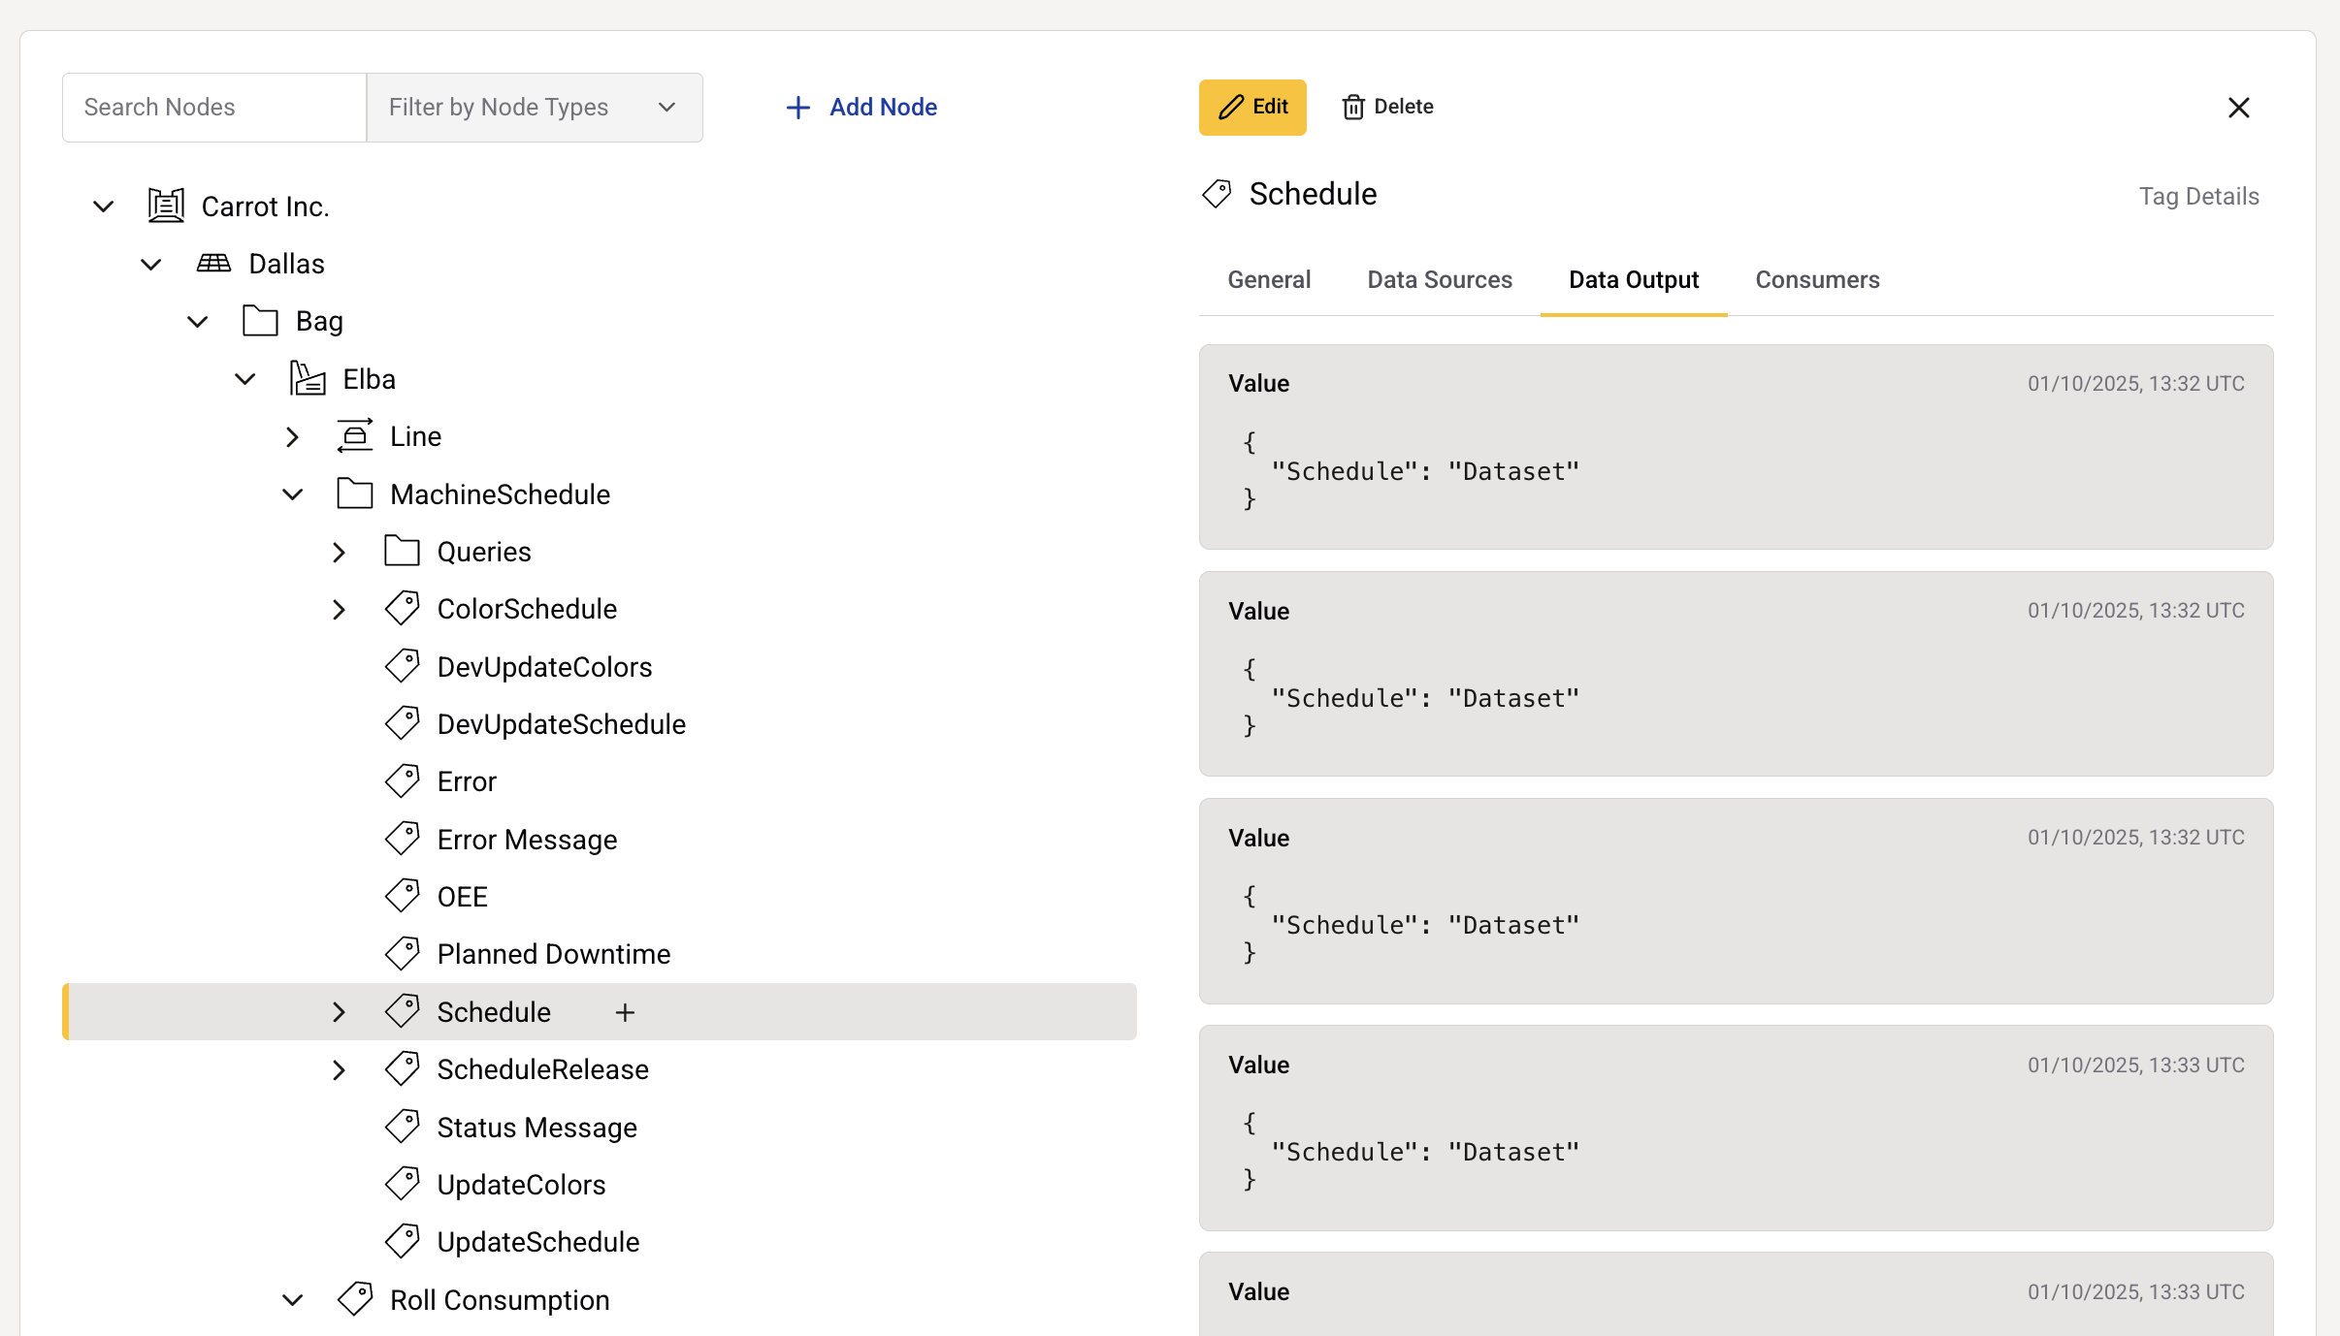The width and height of the screenshot is (2340, 1336).
Task: Click the MachineSchedule folder icon
Action: pyautogui.click(x=355, y=493)
